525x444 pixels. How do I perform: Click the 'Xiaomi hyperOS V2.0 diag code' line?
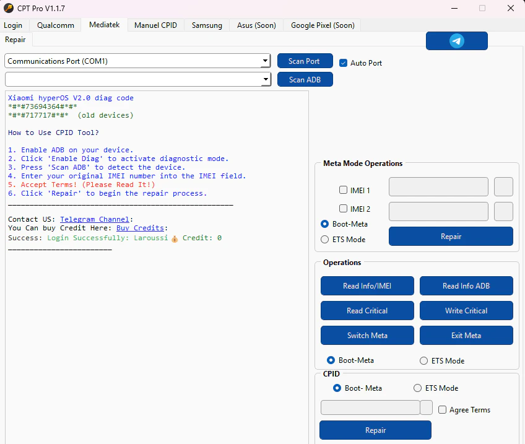[71, 98]
